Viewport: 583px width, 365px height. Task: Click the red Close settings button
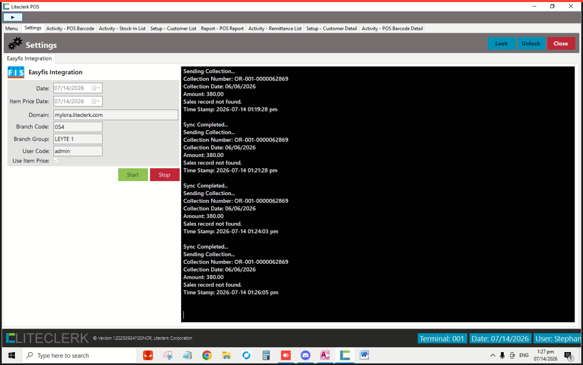click(561, 44)
